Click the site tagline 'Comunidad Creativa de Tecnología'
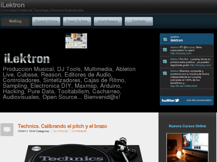 coord(42,10)
